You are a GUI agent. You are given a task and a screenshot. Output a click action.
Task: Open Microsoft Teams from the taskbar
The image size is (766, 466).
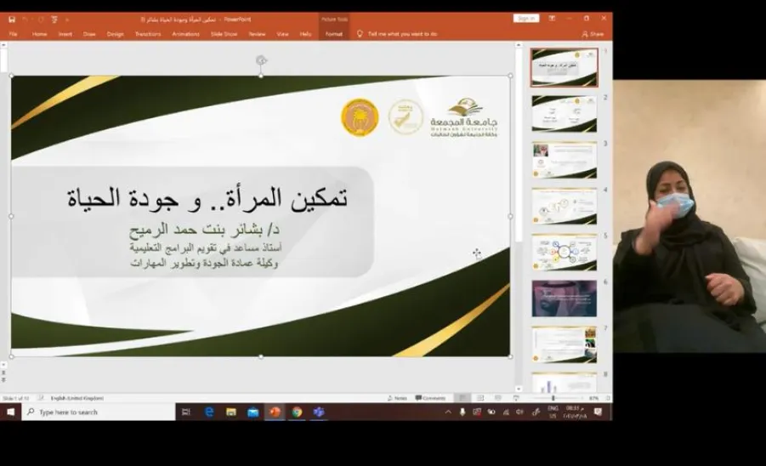click(319, 412)
